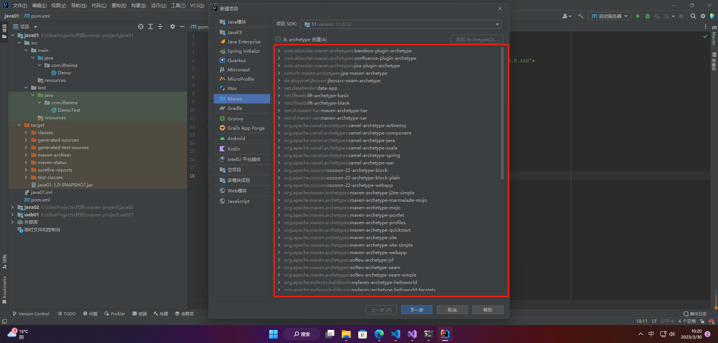Screen dimensions: 718x343
Task: Click UTF-8 encoding in status bar
Action: click(667, 321)
